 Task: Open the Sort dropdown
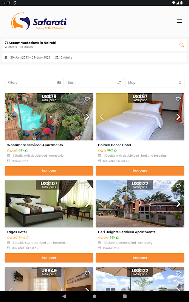[94, 83]
